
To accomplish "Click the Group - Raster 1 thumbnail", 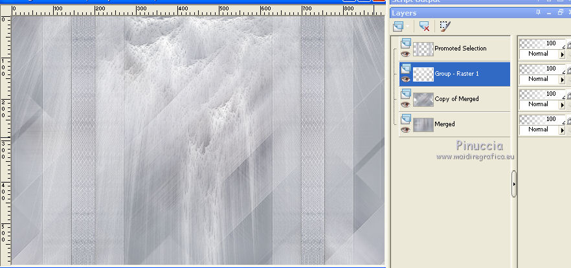I will coord(423,74).
